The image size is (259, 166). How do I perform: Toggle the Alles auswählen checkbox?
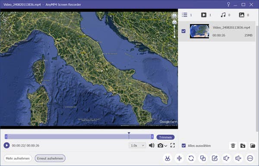183,146
